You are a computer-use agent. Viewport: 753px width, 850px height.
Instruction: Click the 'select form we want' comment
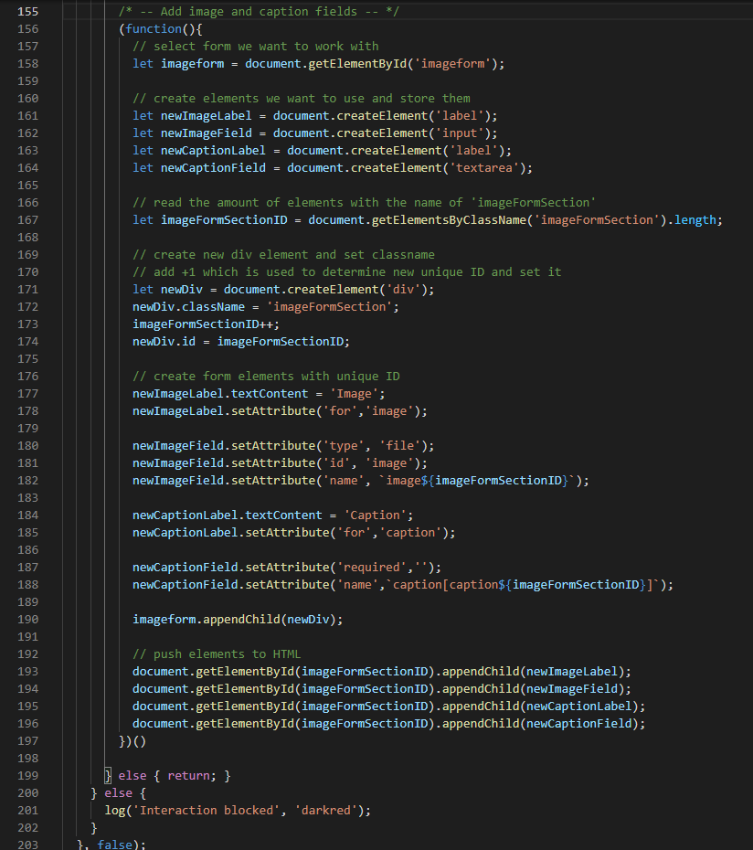coord(255,46)
